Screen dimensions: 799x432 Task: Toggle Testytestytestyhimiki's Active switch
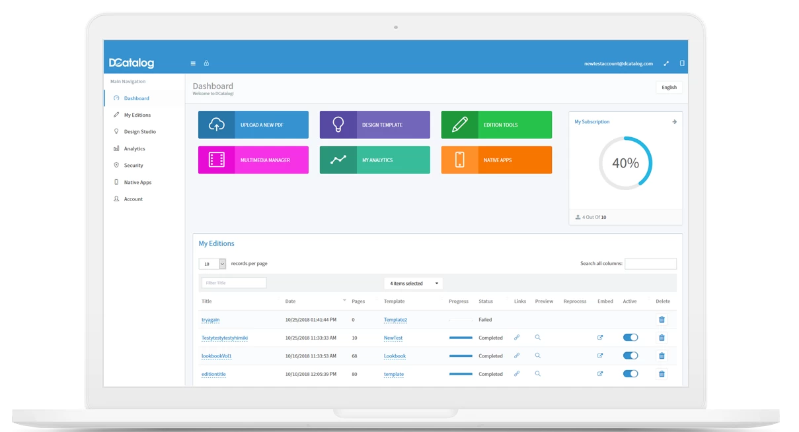pyautogui.click(x=630, y=337)
